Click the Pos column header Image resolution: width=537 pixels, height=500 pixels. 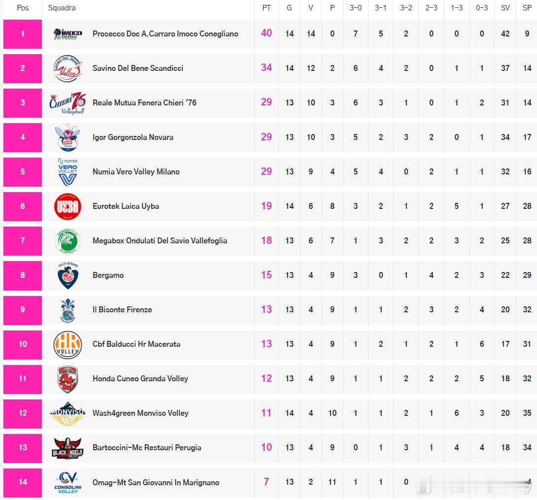point(23,8)
